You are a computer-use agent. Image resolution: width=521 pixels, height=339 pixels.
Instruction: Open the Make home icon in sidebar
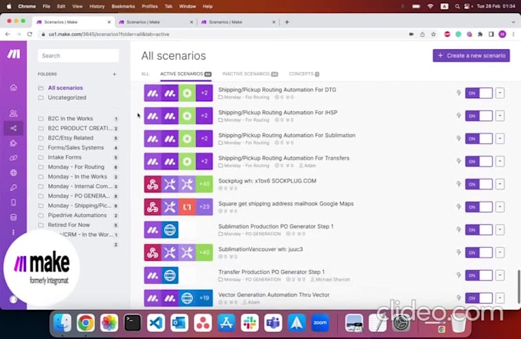[13, 87]
